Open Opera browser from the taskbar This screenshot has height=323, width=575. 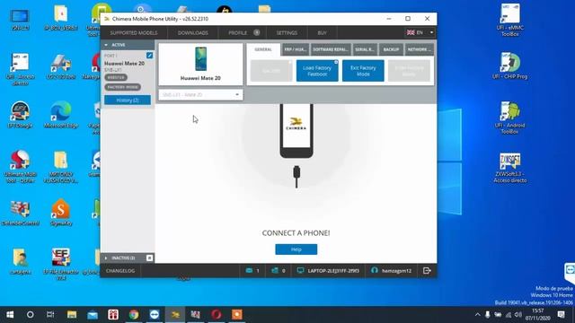pyautogui.click(x=216, y=315)
